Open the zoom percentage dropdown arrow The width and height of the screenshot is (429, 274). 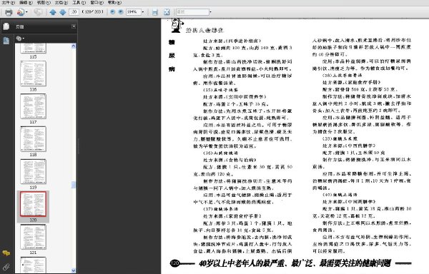click(143, 12)
